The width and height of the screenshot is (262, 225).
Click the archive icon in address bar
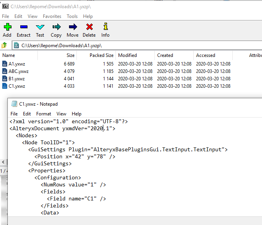coord(16,45)
